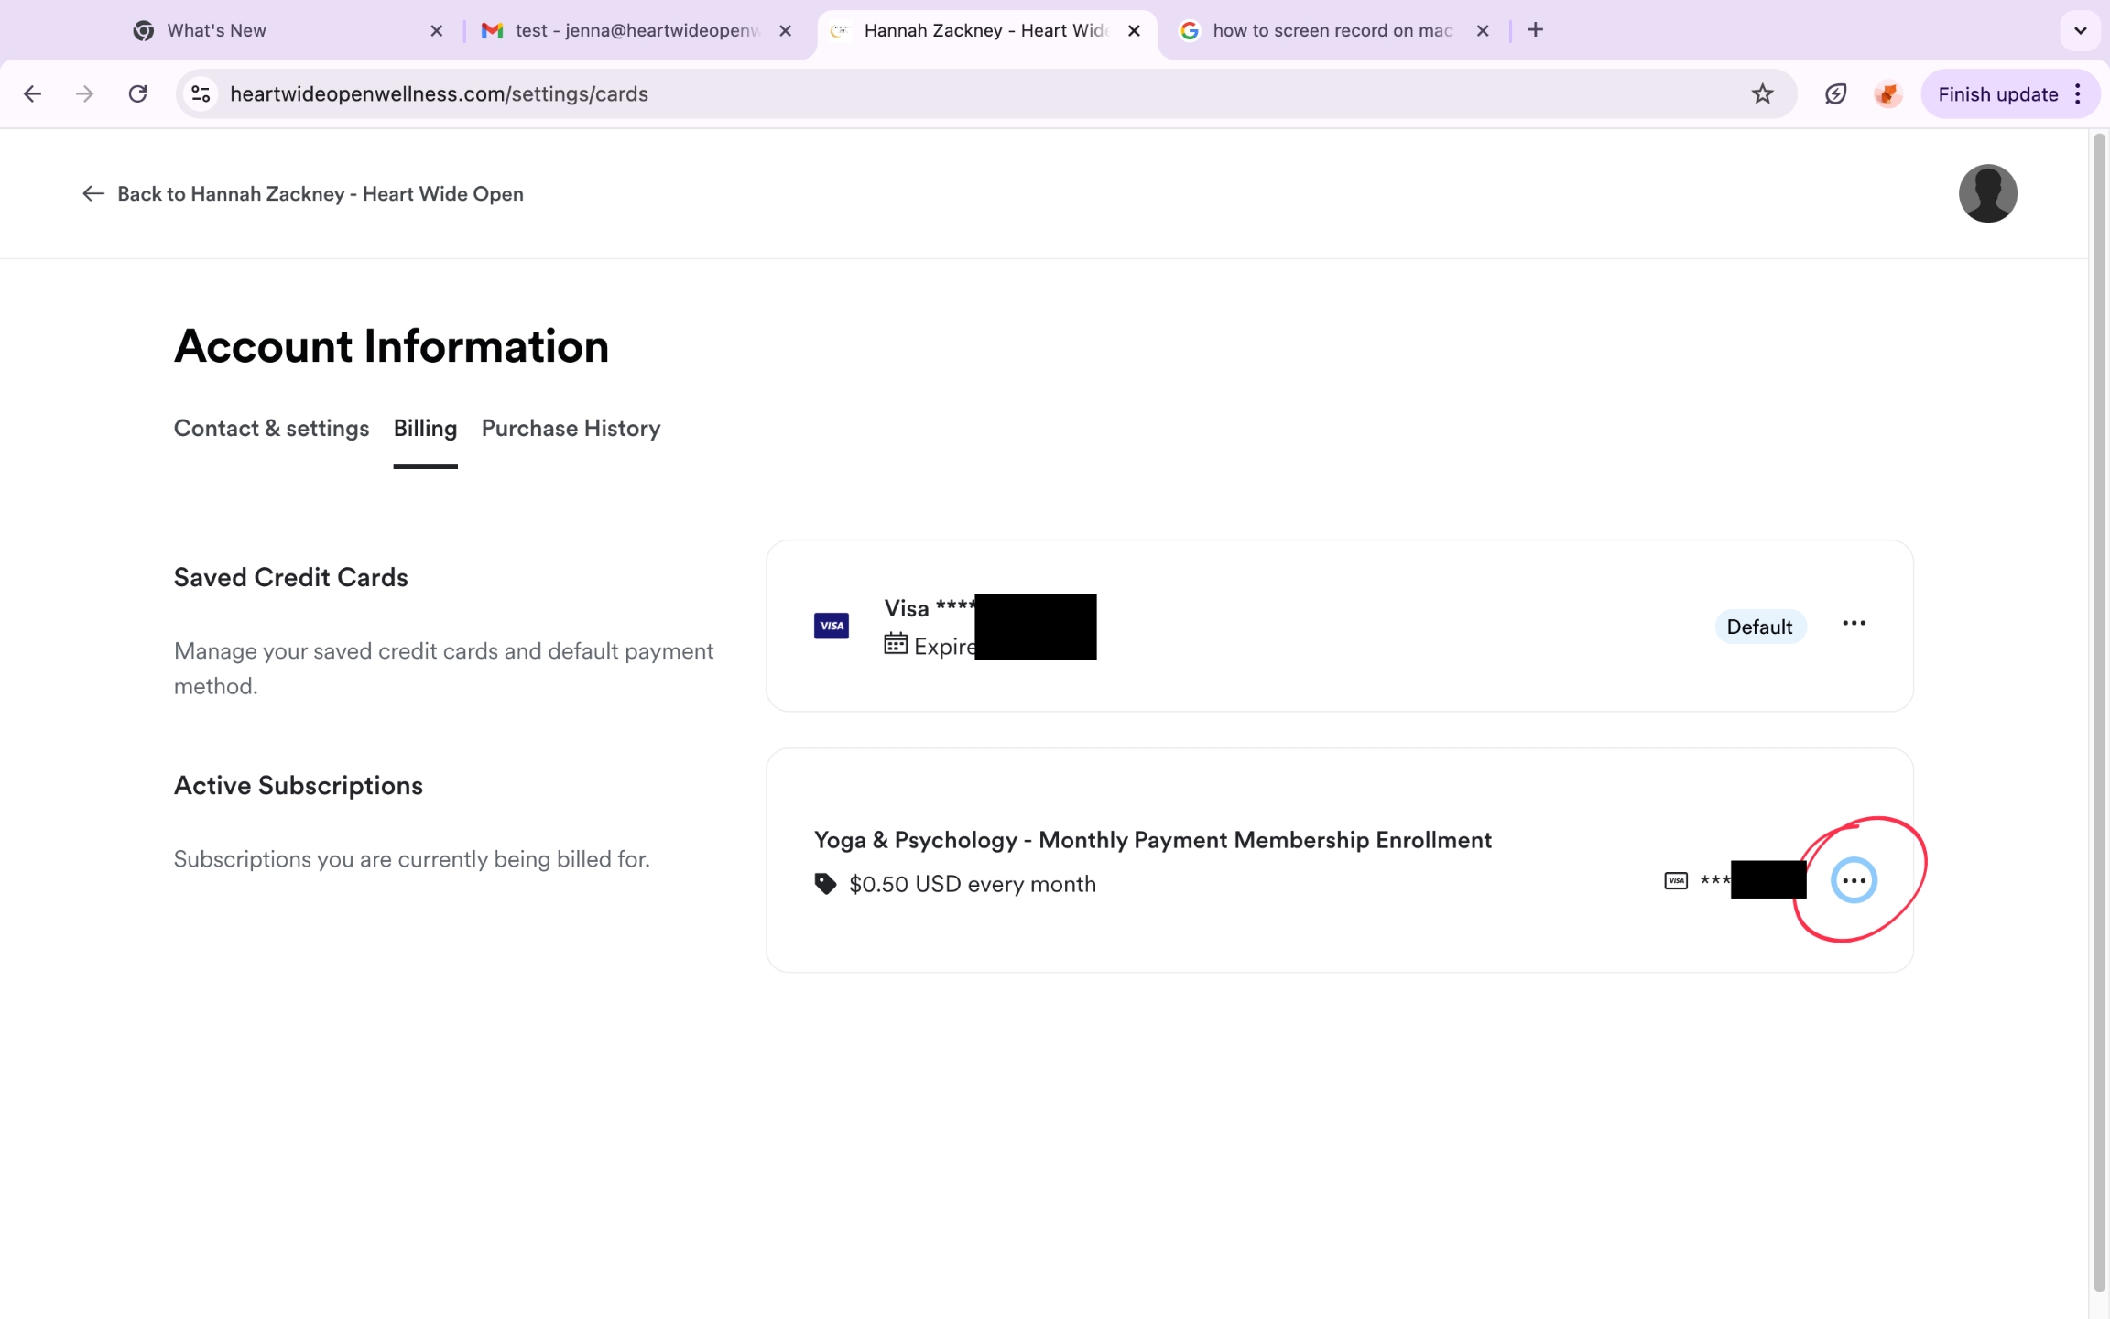Click the browser back arrow
The width and height of the screenshot is (2110, 1319).
(x=33, y=93)
